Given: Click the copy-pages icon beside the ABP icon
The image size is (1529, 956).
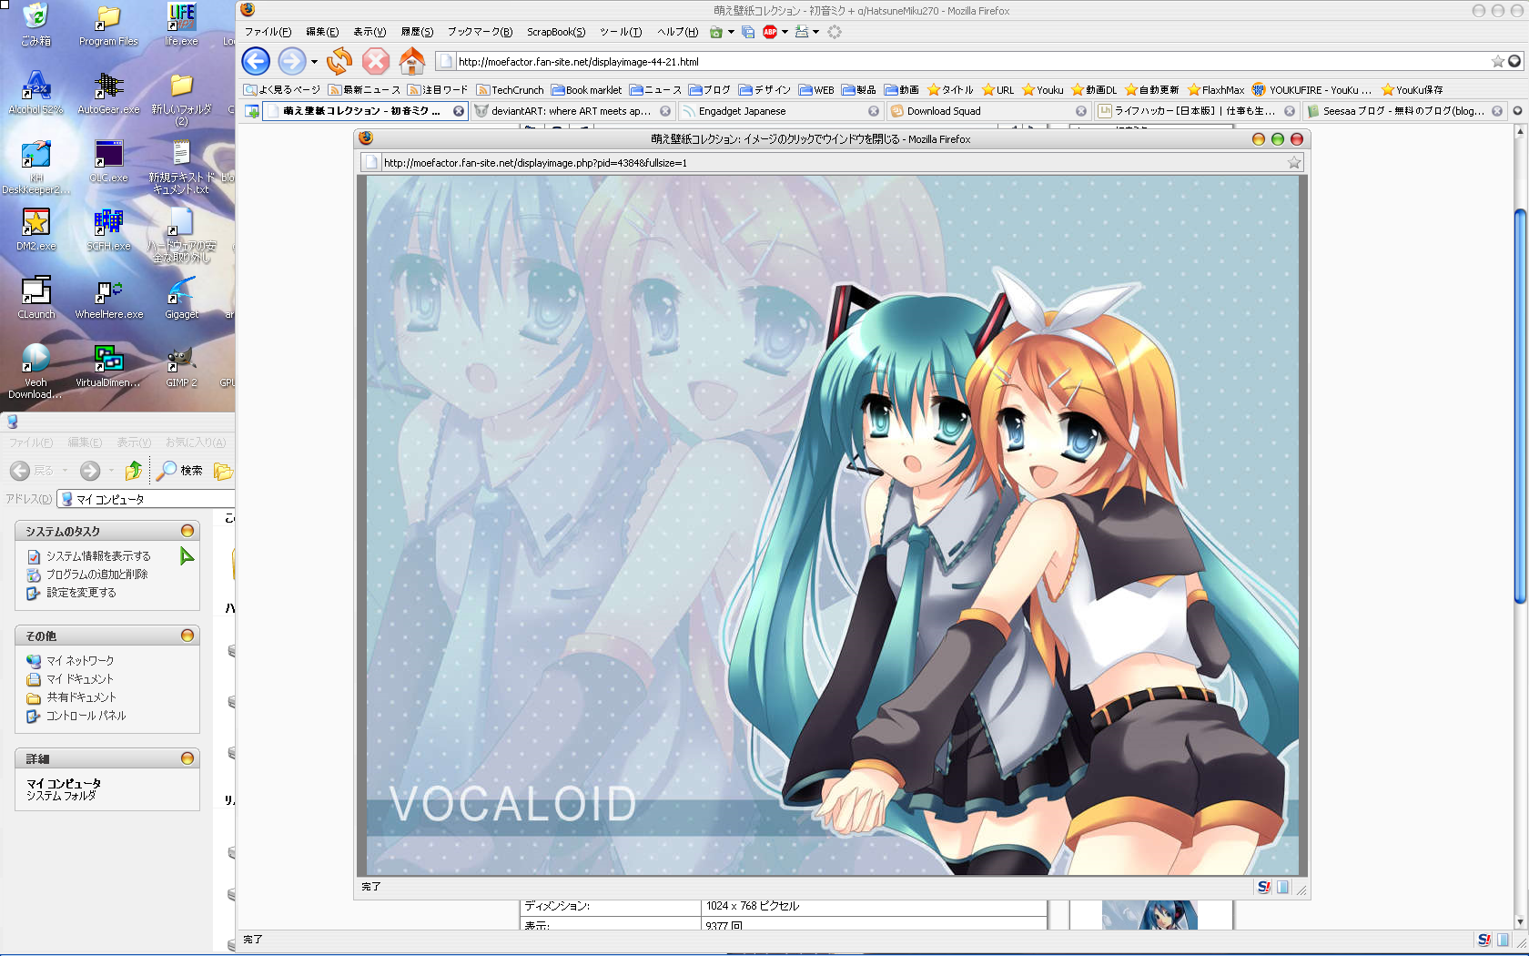Looking at the screenshot, I should [x=748, y=32].
